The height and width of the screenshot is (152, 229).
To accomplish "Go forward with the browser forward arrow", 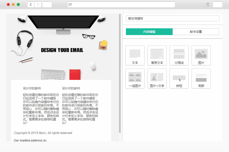I will tap(38, 5).
